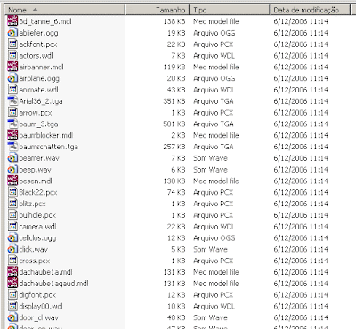Click the 48 KB size value
This screenshot has height=329, width=356.
[176, 317]
